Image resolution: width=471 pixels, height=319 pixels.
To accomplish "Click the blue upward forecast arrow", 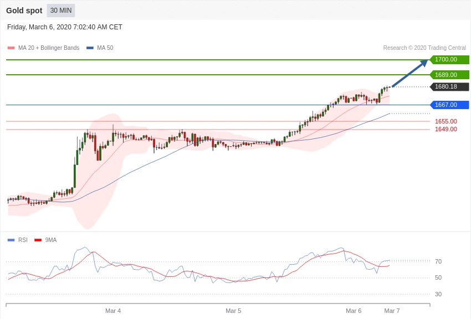I will (x=411, y=73).
